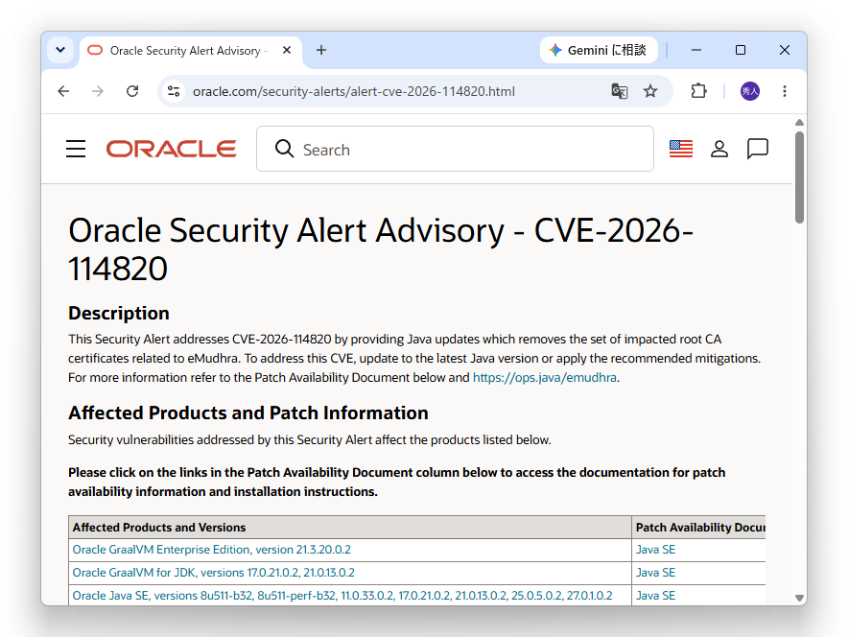Viewport: 849px width, 637px height.
Task: Open the US flag country selector
Action: [681, 149]
